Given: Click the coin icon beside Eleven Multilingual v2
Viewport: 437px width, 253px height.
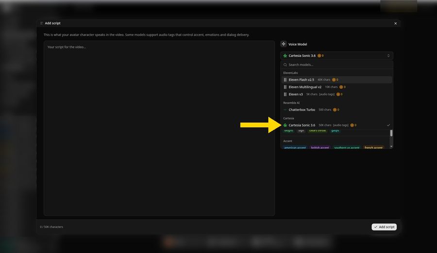Looking at the screenshot, I should [x=341, y=87].
